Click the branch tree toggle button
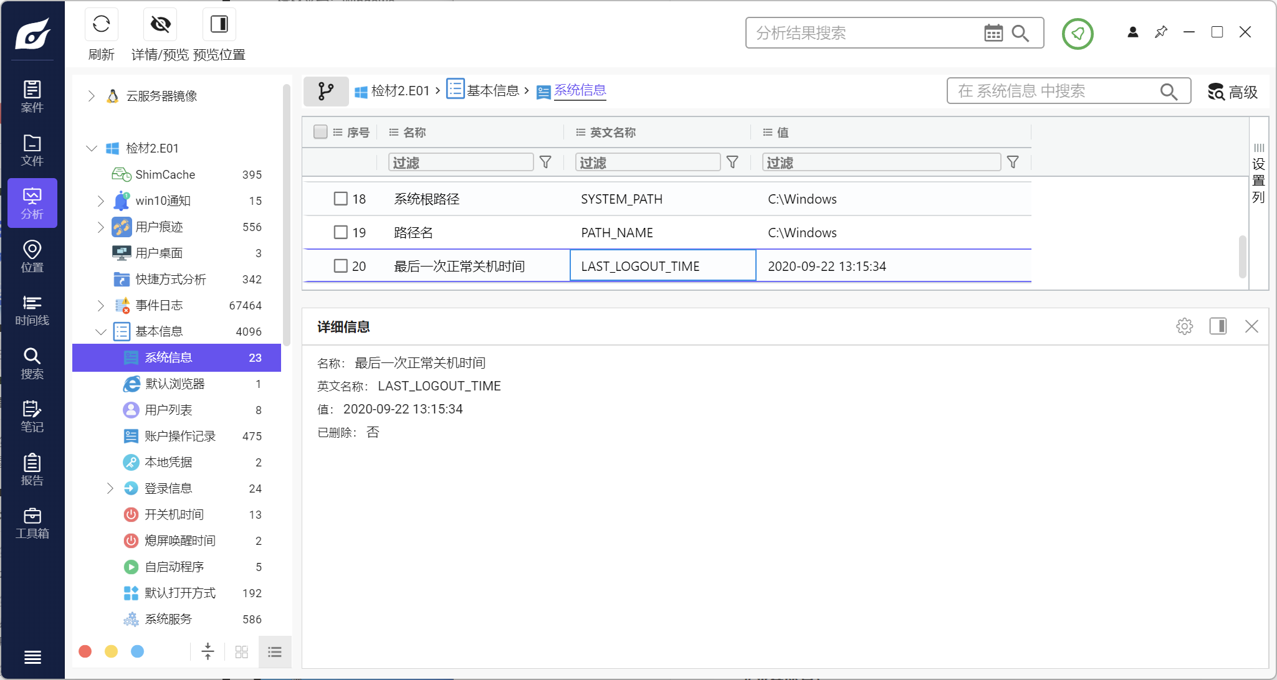Screen dimensions: 1277x680 tap(326, 92)
